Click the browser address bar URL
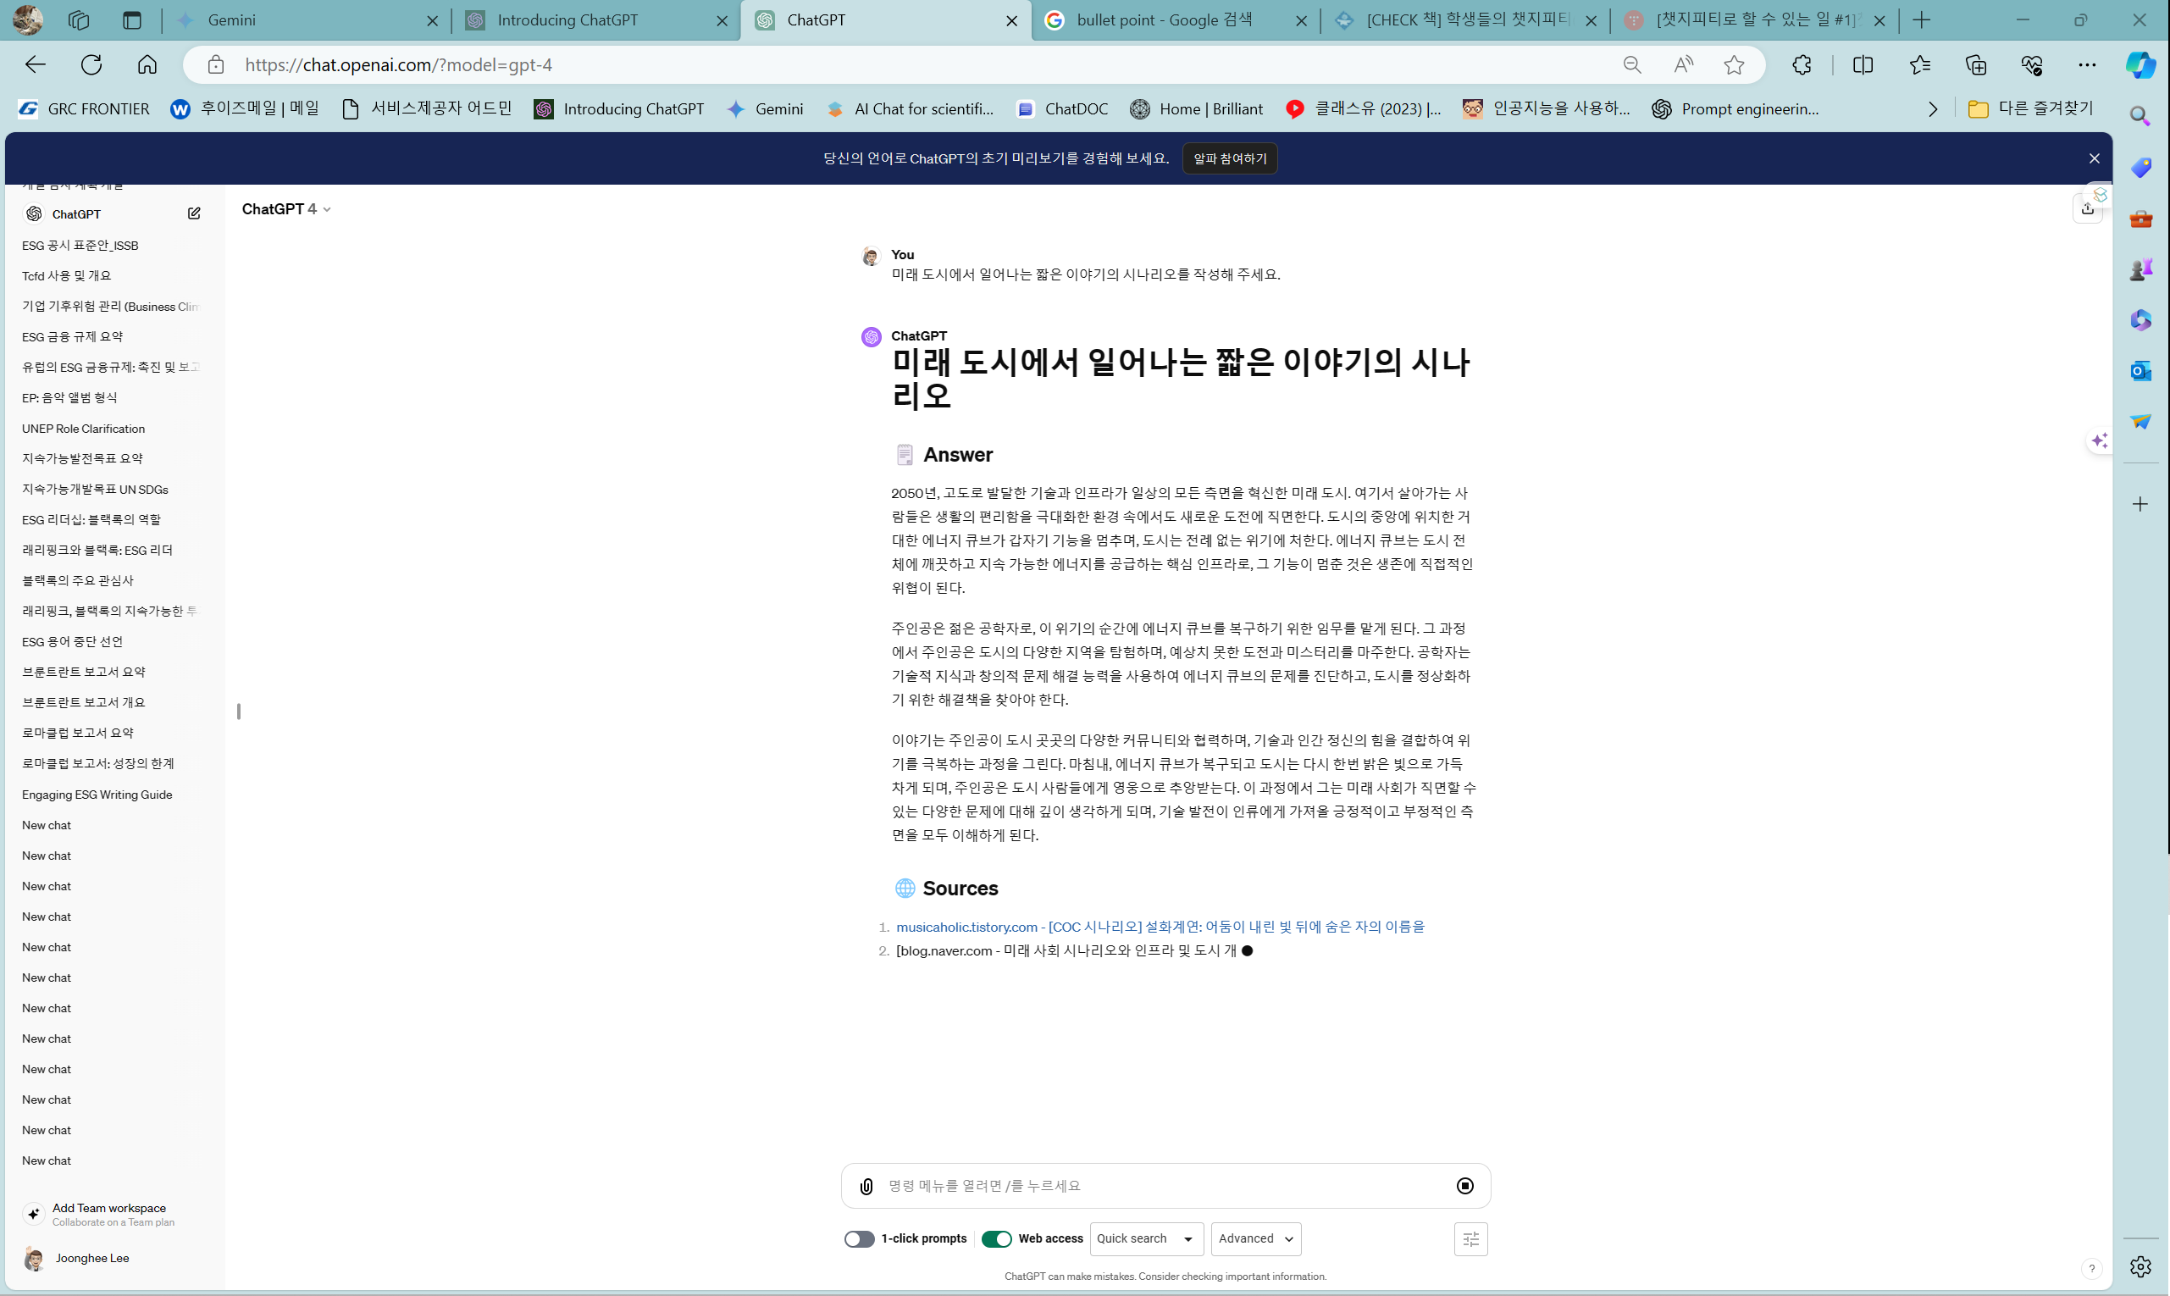2170x1296 pixels. point(398,64)
